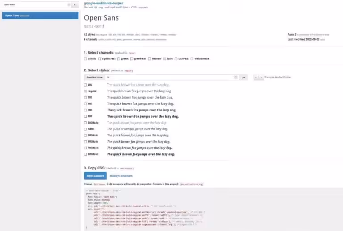Check the 500 style checkbox

click(x=85, y=97)
